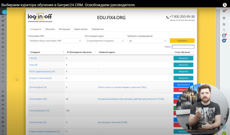
Task: Click the green phone call button at bottom right
Action: click(x=224, y=134)
